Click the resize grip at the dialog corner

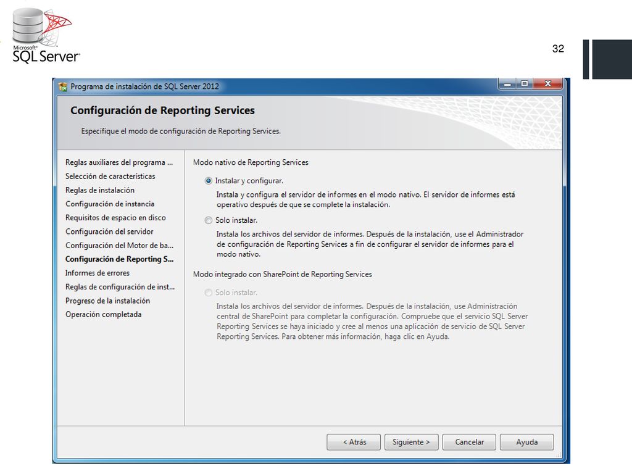pyautogui.click(x=559, y=455)
